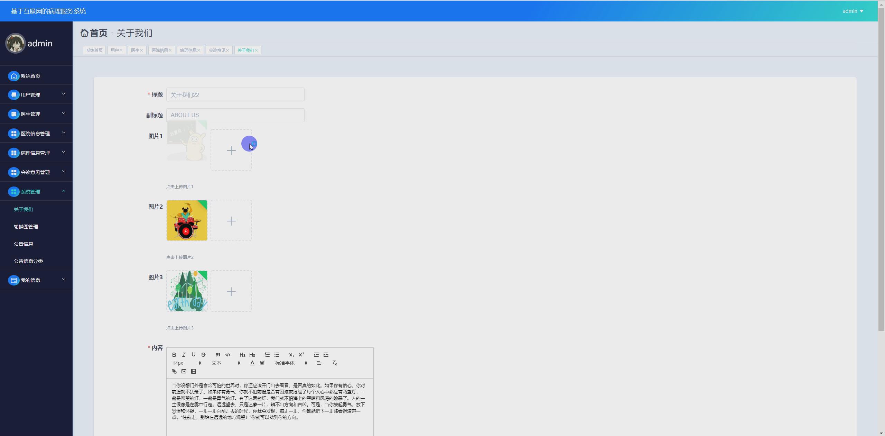885x436 pixels.
Task: Click the 首页 breadcrumb link
Action: point(98,33)
